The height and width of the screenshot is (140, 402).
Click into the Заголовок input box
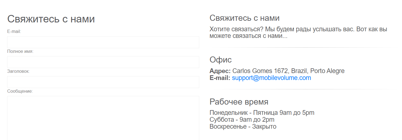click(103, 82)
